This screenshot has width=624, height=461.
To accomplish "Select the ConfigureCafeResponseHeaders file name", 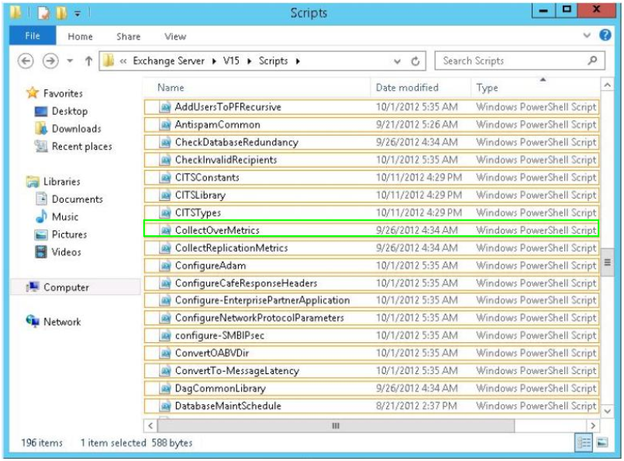I will point(246,283).
